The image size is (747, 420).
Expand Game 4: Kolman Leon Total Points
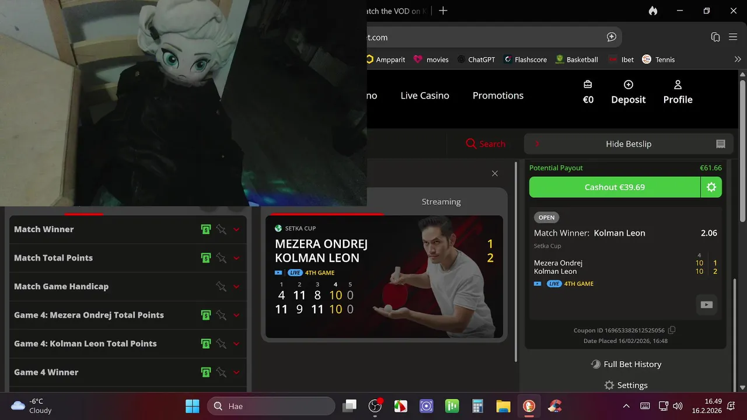pyautogui.click(x=236, y=344)
